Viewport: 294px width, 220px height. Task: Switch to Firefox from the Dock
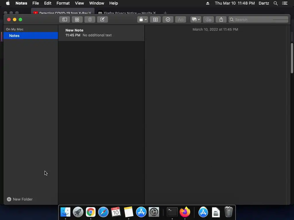point(185,212)
